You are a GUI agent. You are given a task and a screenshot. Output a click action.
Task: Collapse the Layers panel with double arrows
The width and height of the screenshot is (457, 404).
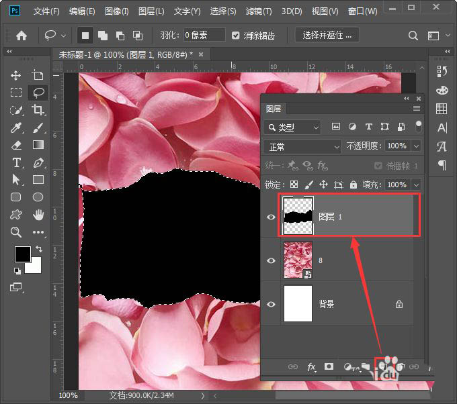(x=407, y=99)
